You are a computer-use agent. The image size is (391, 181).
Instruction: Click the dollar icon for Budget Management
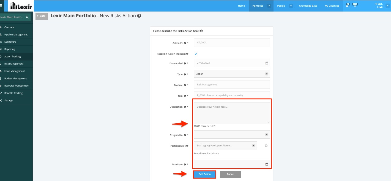point(1,78)
